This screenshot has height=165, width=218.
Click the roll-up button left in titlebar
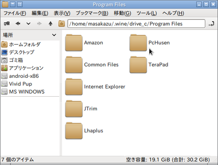(13, 5)
